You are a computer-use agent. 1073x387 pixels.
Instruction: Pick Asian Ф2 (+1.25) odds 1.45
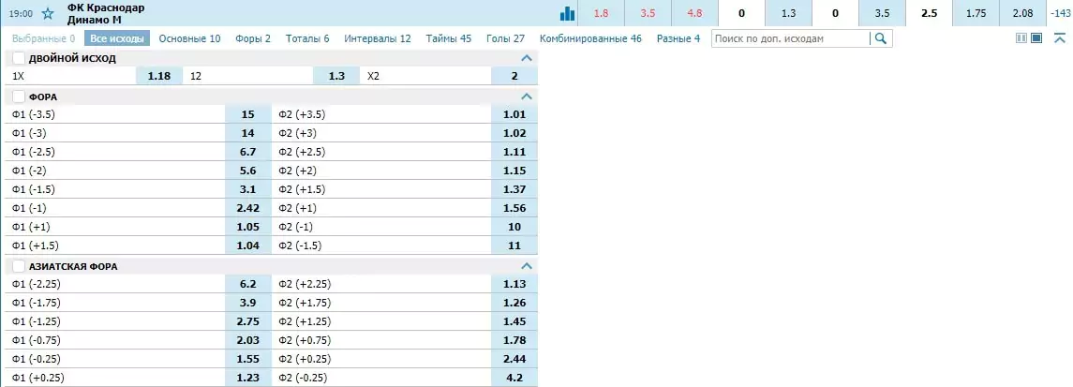click(514, 321)
